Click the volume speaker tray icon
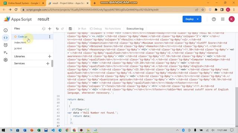The width and height of the screenshot is (238, 133). click(213, 130)
